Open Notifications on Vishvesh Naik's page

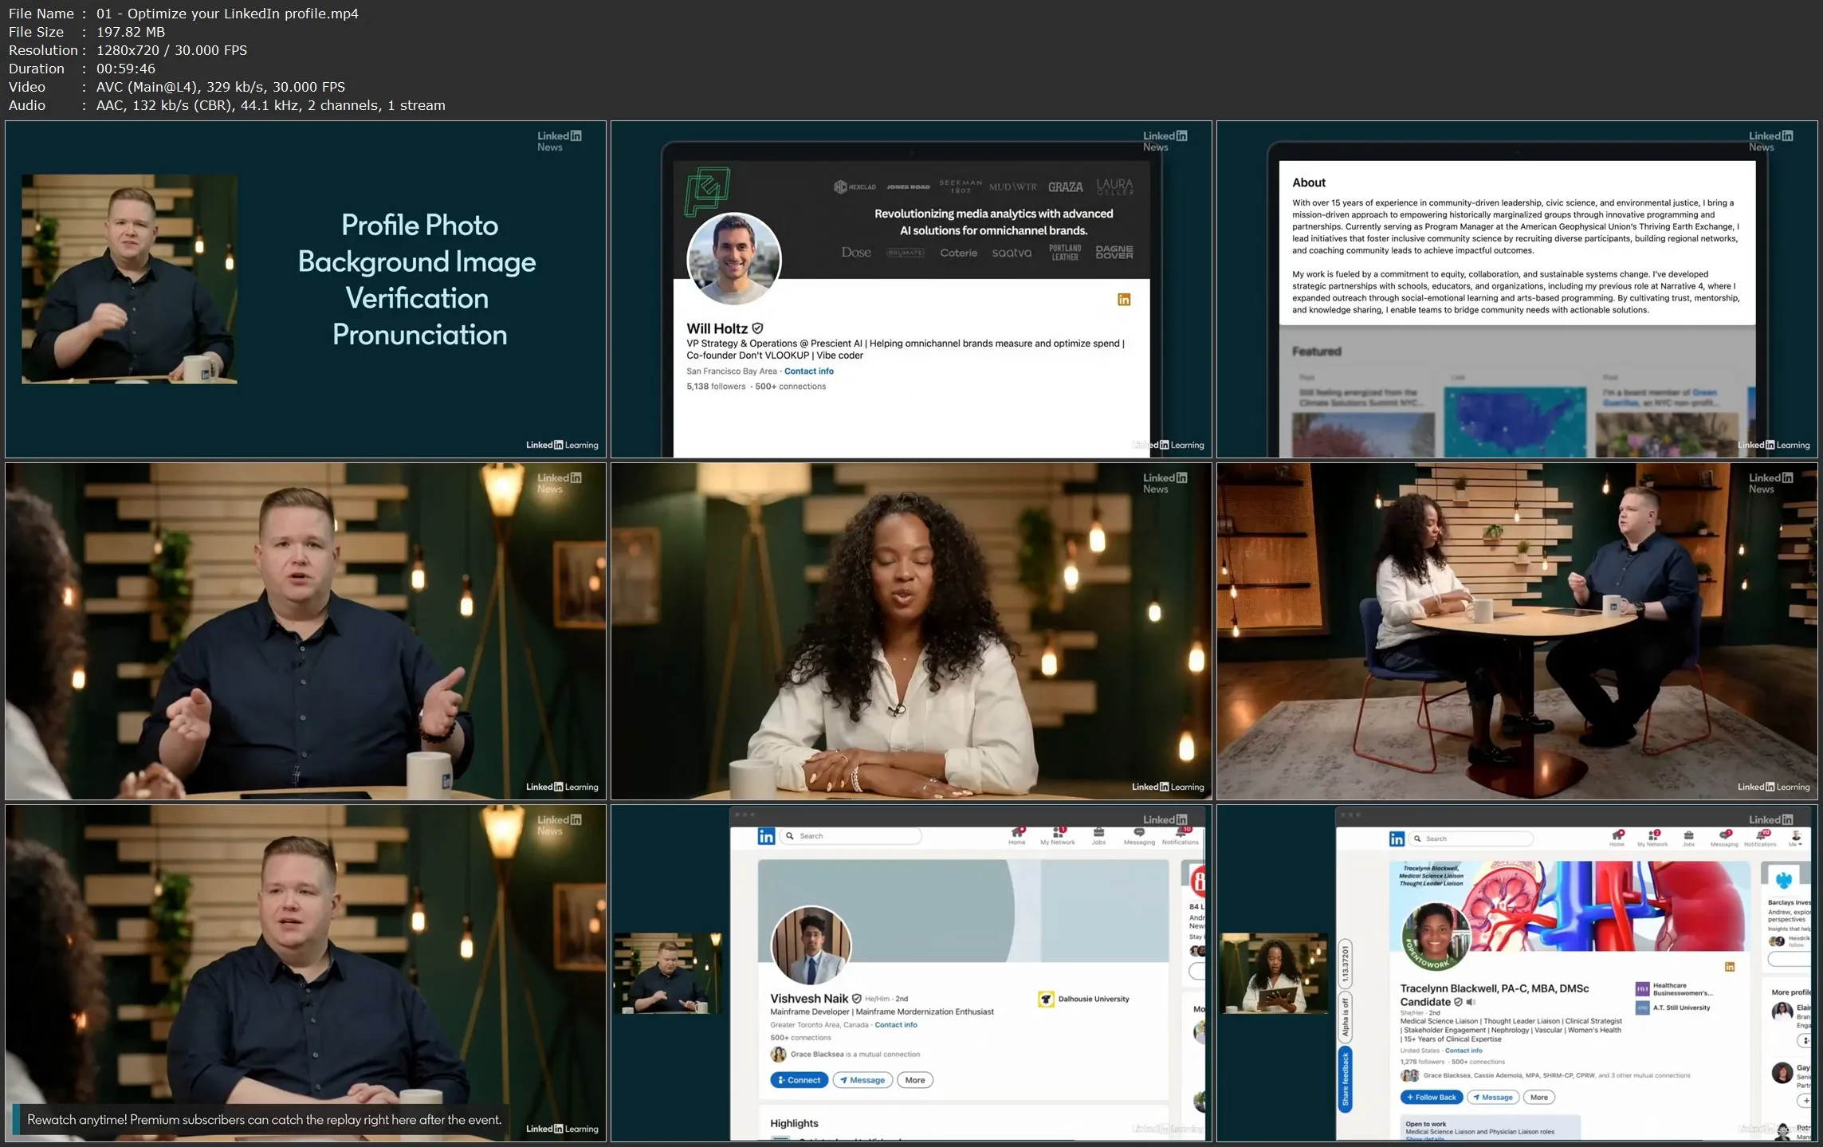(x=1181, y=836)
